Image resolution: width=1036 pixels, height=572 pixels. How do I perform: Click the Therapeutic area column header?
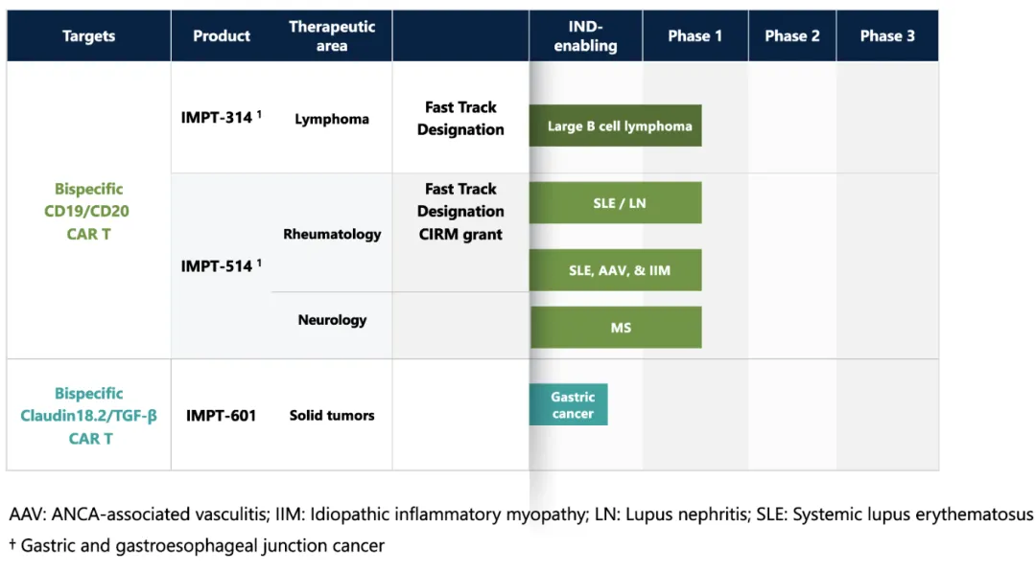(x=332, y=36)
